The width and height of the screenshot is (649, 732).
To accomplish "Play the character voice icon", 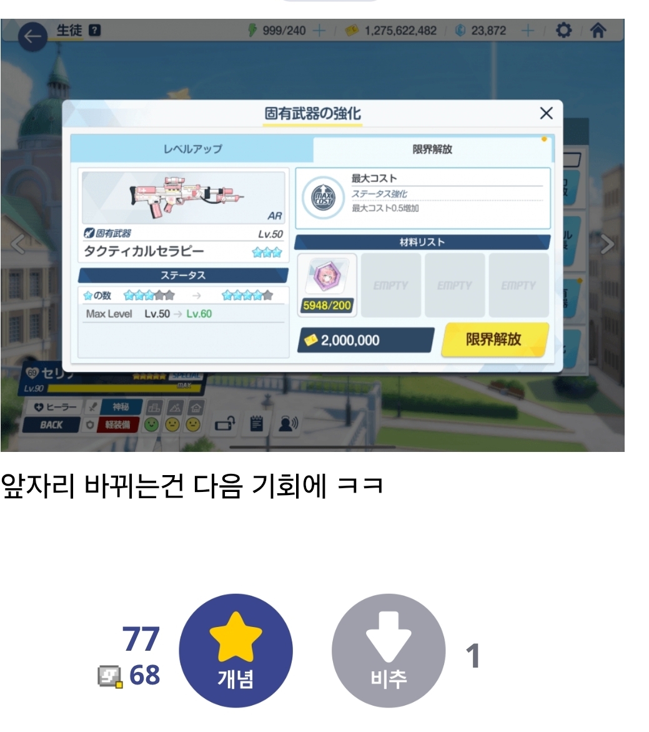I will pos(288,424).
